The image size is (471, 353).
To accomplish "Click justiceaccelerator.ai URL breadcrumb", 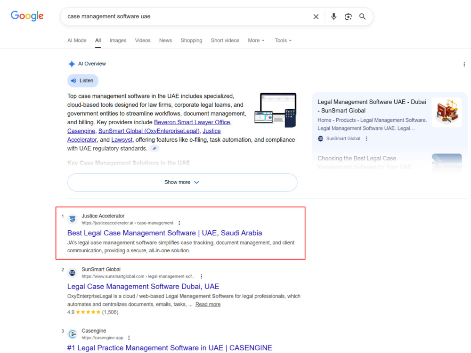I will pyautogui.click(x=127, y=223).
